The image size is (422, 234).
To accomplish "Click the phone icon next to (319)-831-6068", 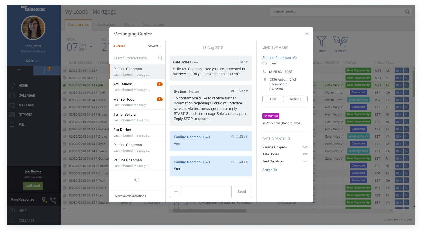I will 265,72.
